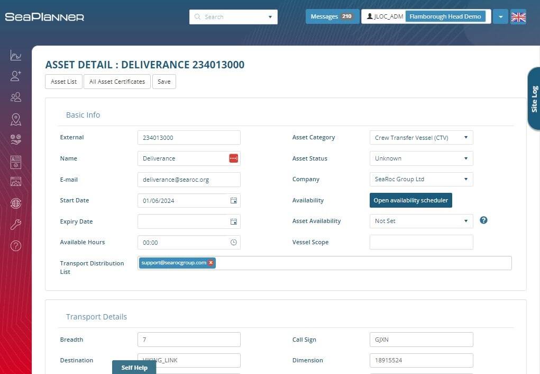Open the Site Log side tab
Screen dimensions: 540x374
[x=534, y=99]
